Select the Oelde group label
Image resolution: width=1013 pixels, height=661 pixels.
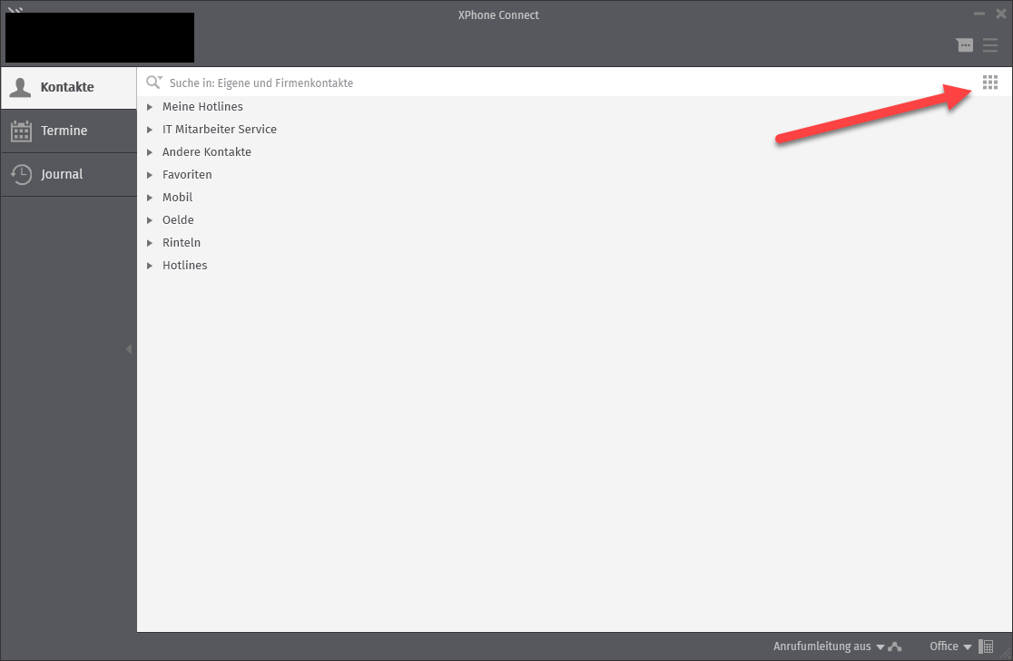coord(178,220)
